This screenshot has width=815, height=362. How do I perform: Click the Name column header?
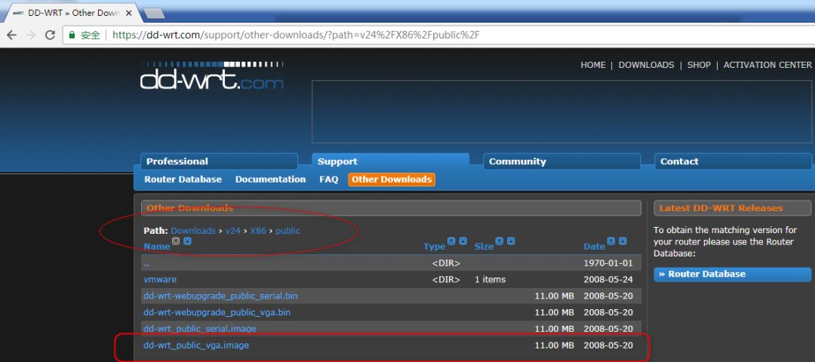pos(157,246)
